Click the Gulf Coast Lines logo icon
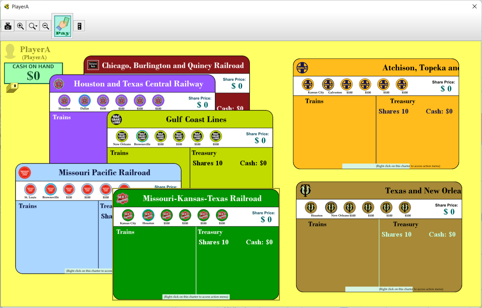The image size is (482, 308). click(117, 119)
